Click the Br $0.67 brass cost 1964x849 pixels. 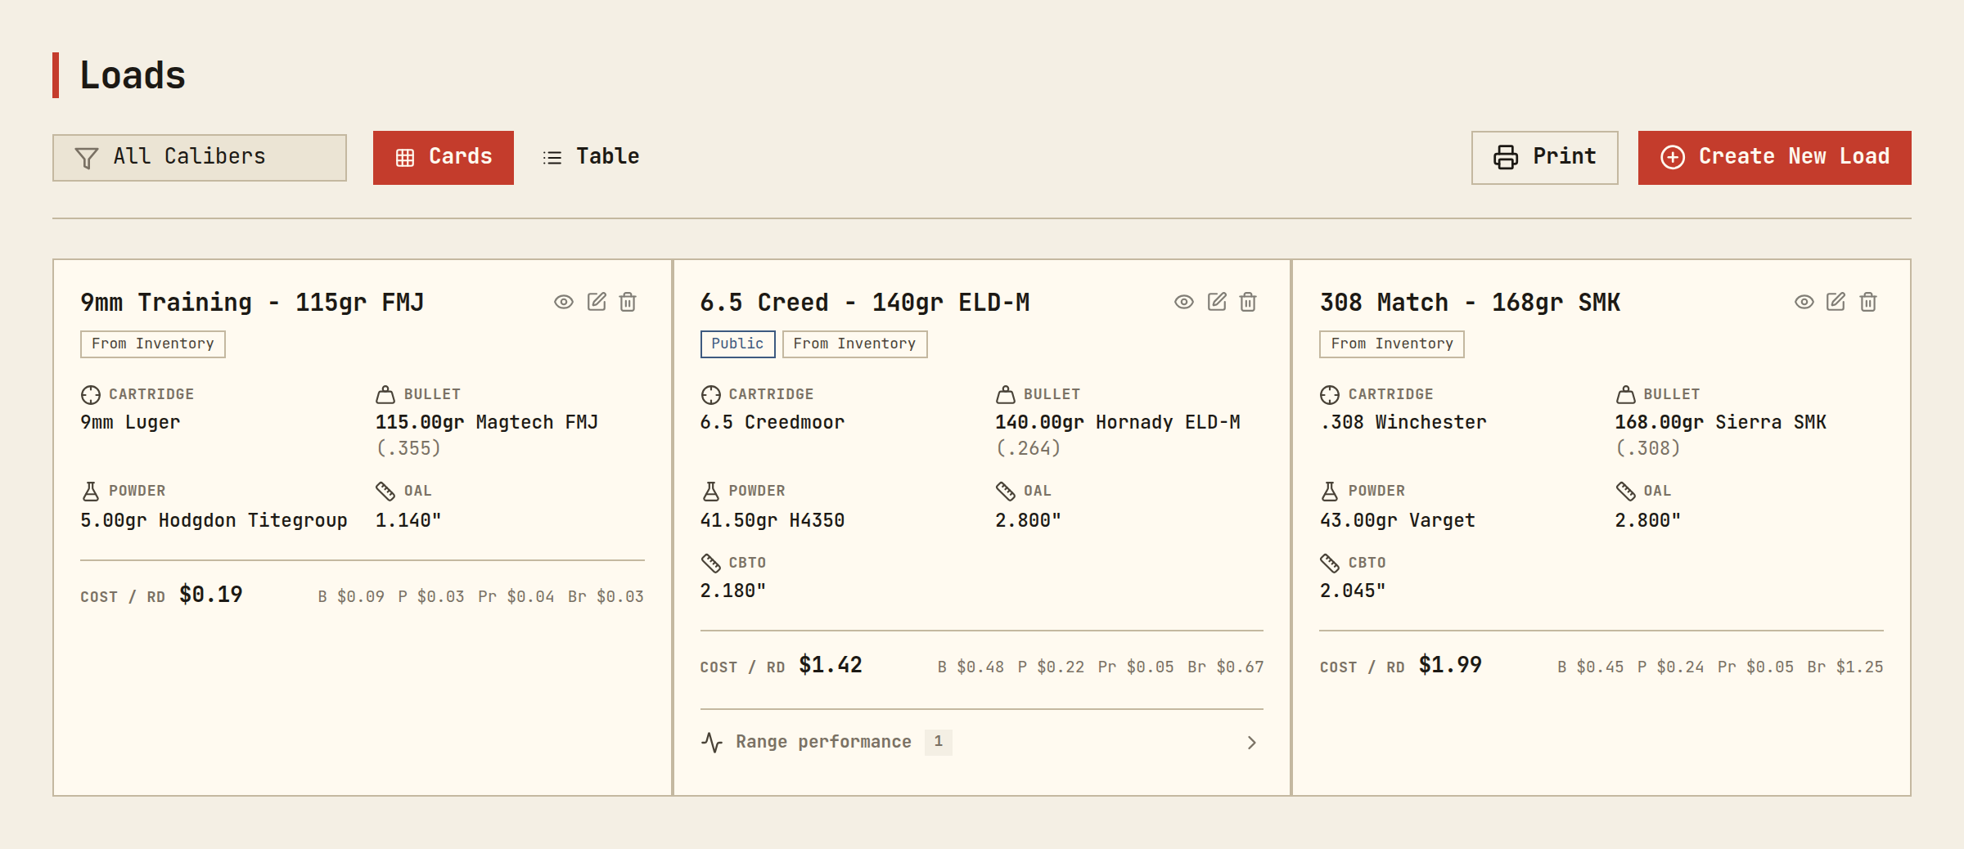(x=1226, y=667)
